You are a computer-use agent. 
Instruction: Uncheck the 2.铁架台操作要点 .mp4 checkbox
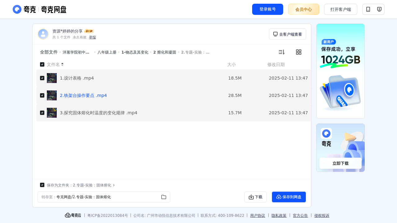tap(42, 95)
